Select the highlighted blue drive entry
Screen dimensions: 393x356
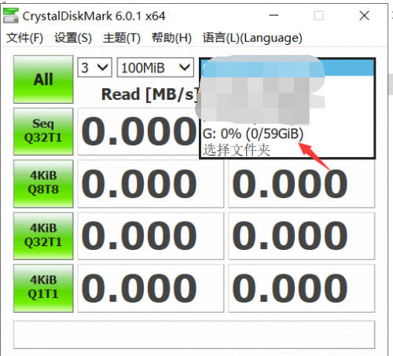pos(287,68)
